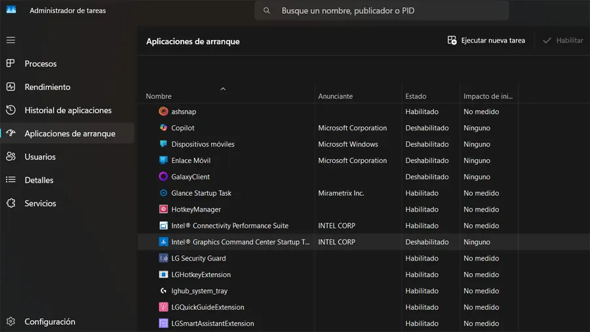Select the LGQuickGuideExtension entry name
The image size is (590, 332).
tap(208, 307)
